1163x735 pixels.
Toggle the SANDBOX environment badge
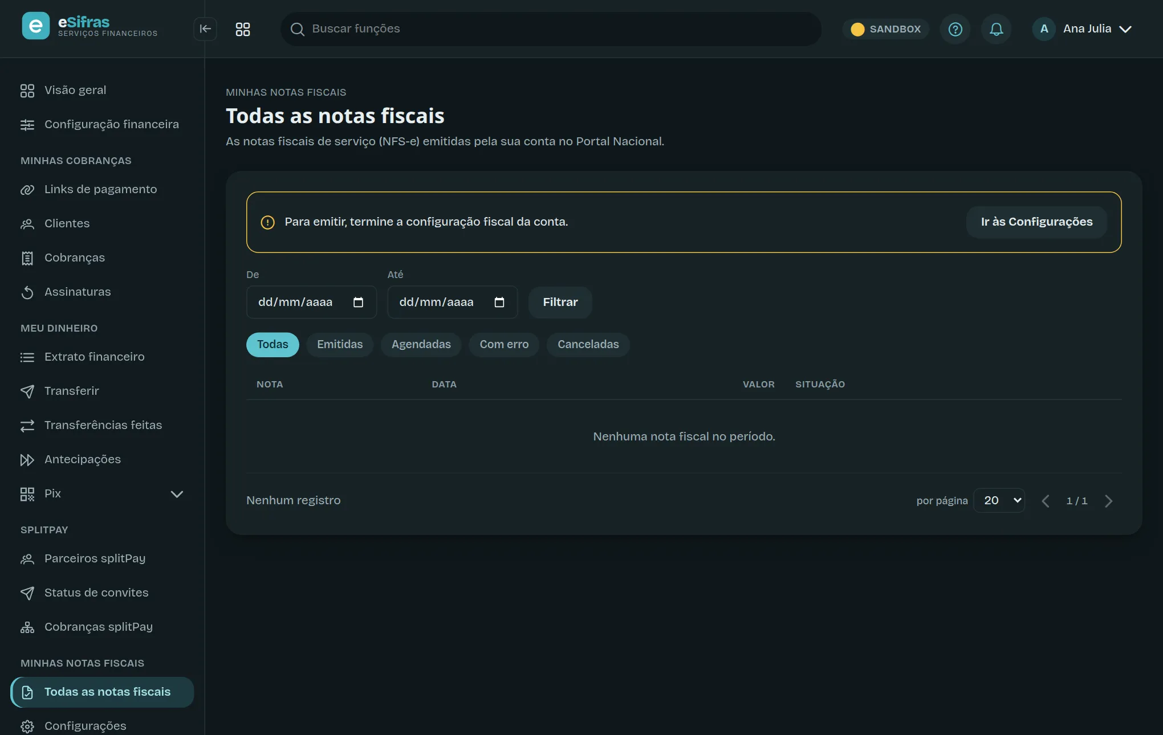[886, 29]
